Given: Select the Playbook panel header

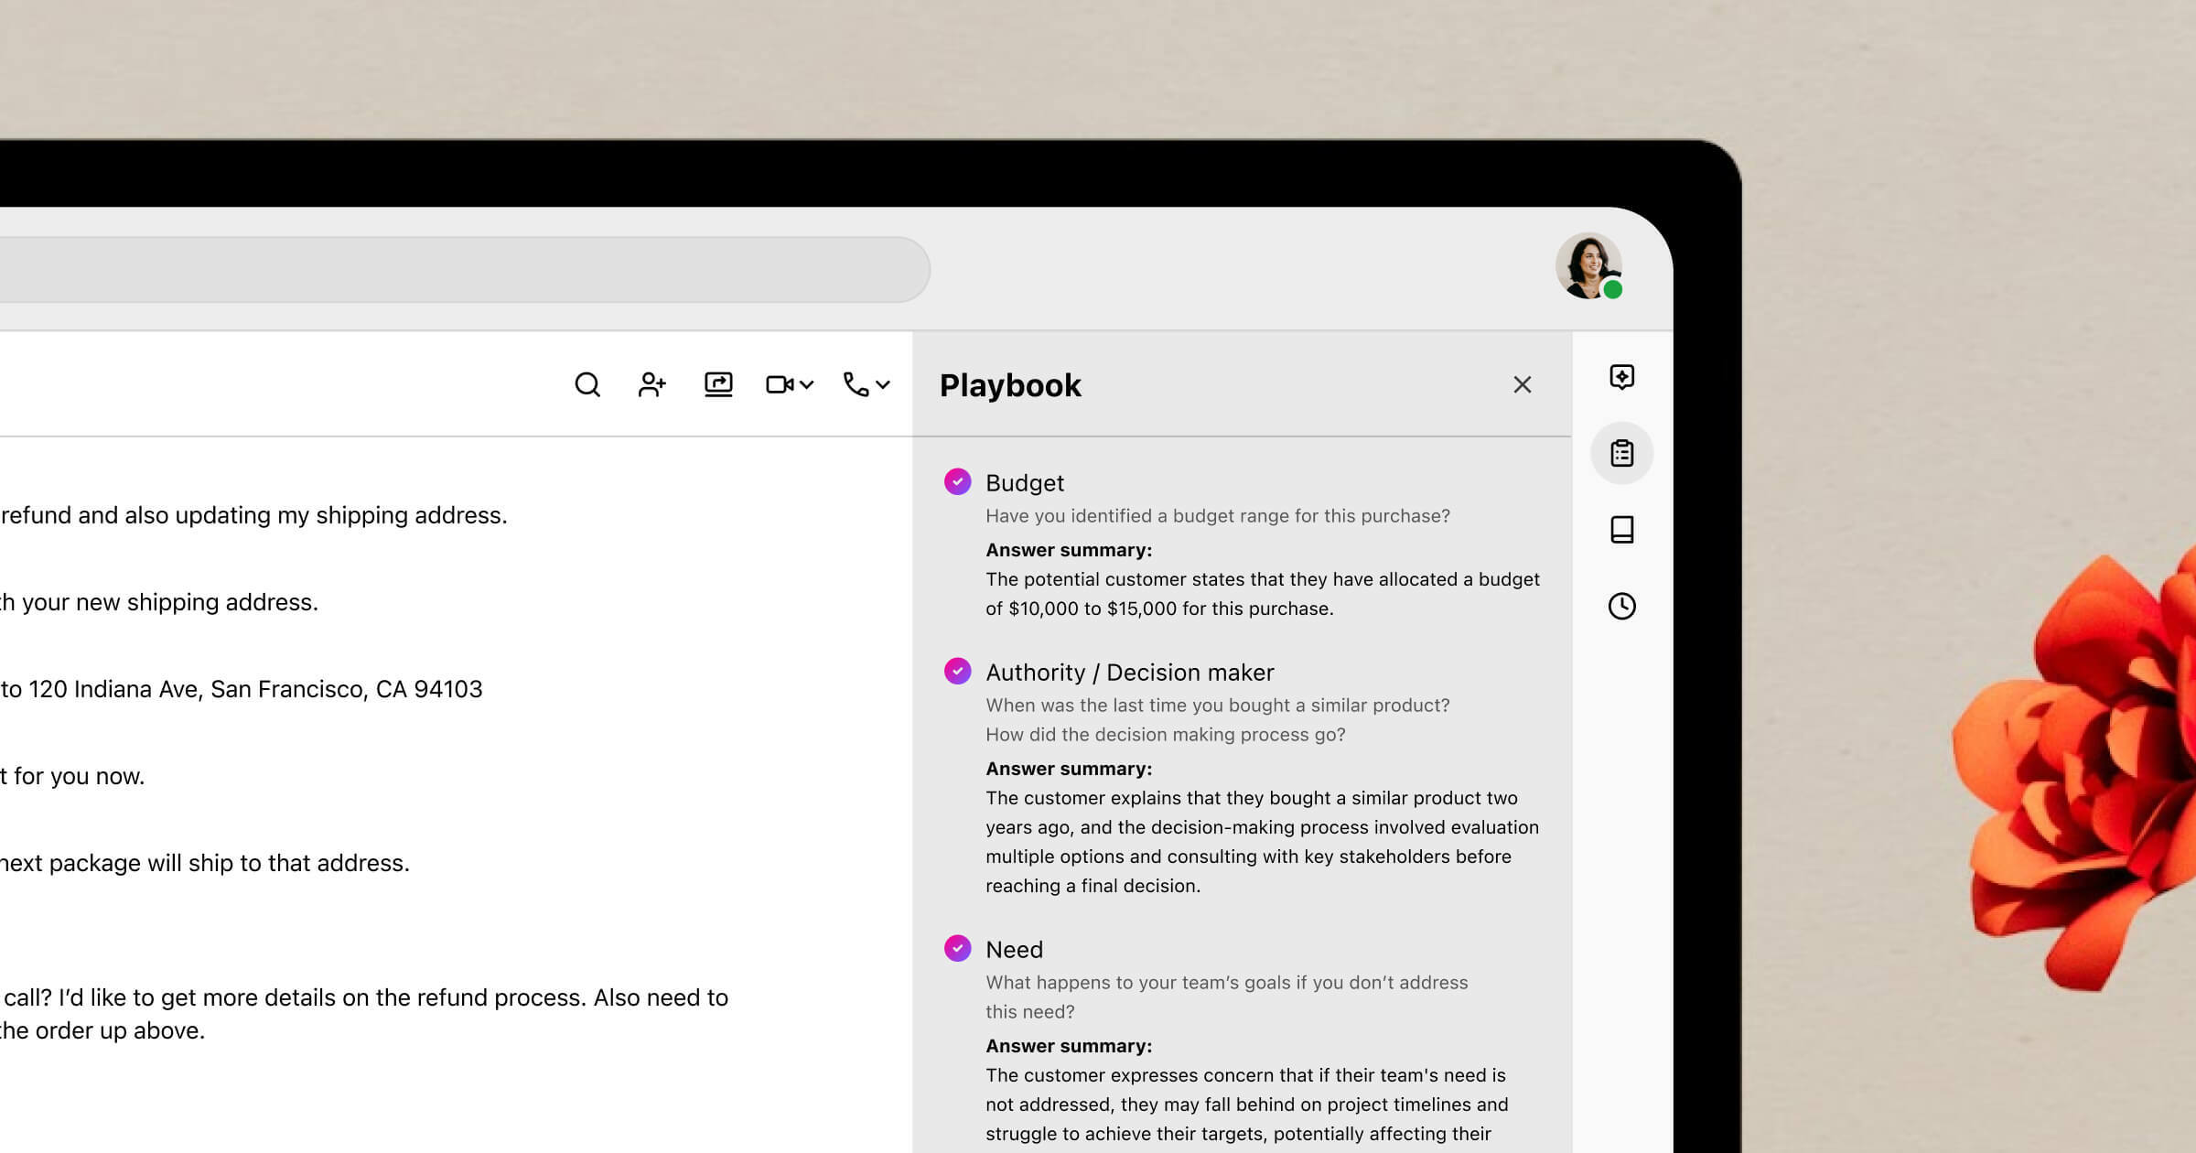Looking at the screenshot, I should 1010,384.
